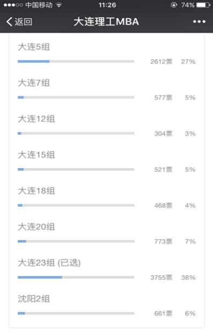Image resolution: width=213 pixels, height=332 pixels.
Task: Tap the 11:26 clock in status bar
Action: click(x=107, y=5)
